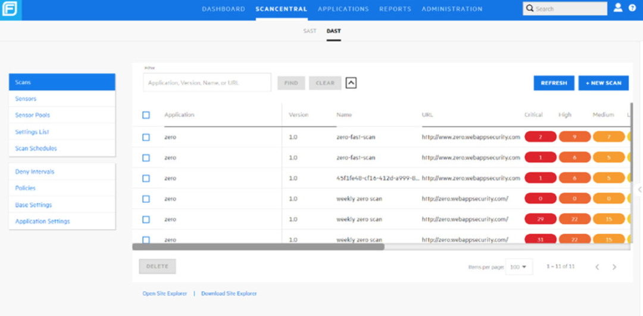This screenshot has height=316, width=643.
Task: Open the Items per page dropdown
Action: point(519,267)
